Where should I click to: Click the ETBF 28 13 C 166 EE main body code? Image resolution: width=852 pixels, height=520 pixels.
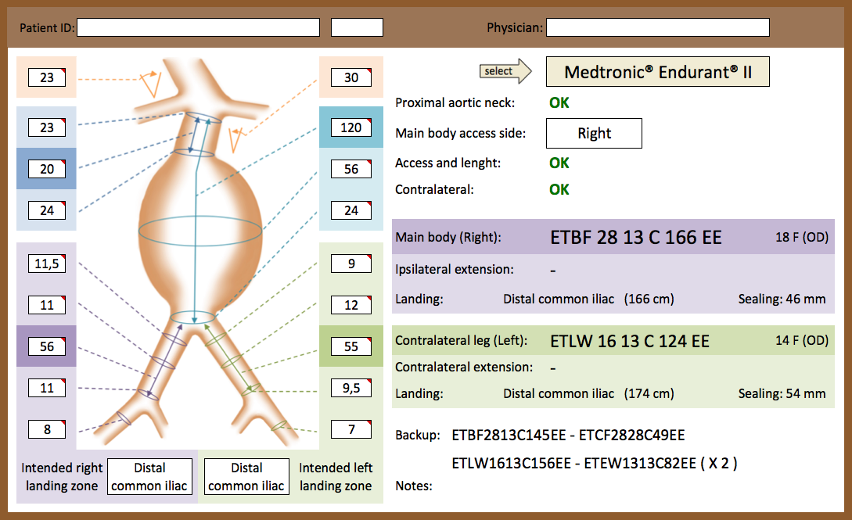(636, 237)
